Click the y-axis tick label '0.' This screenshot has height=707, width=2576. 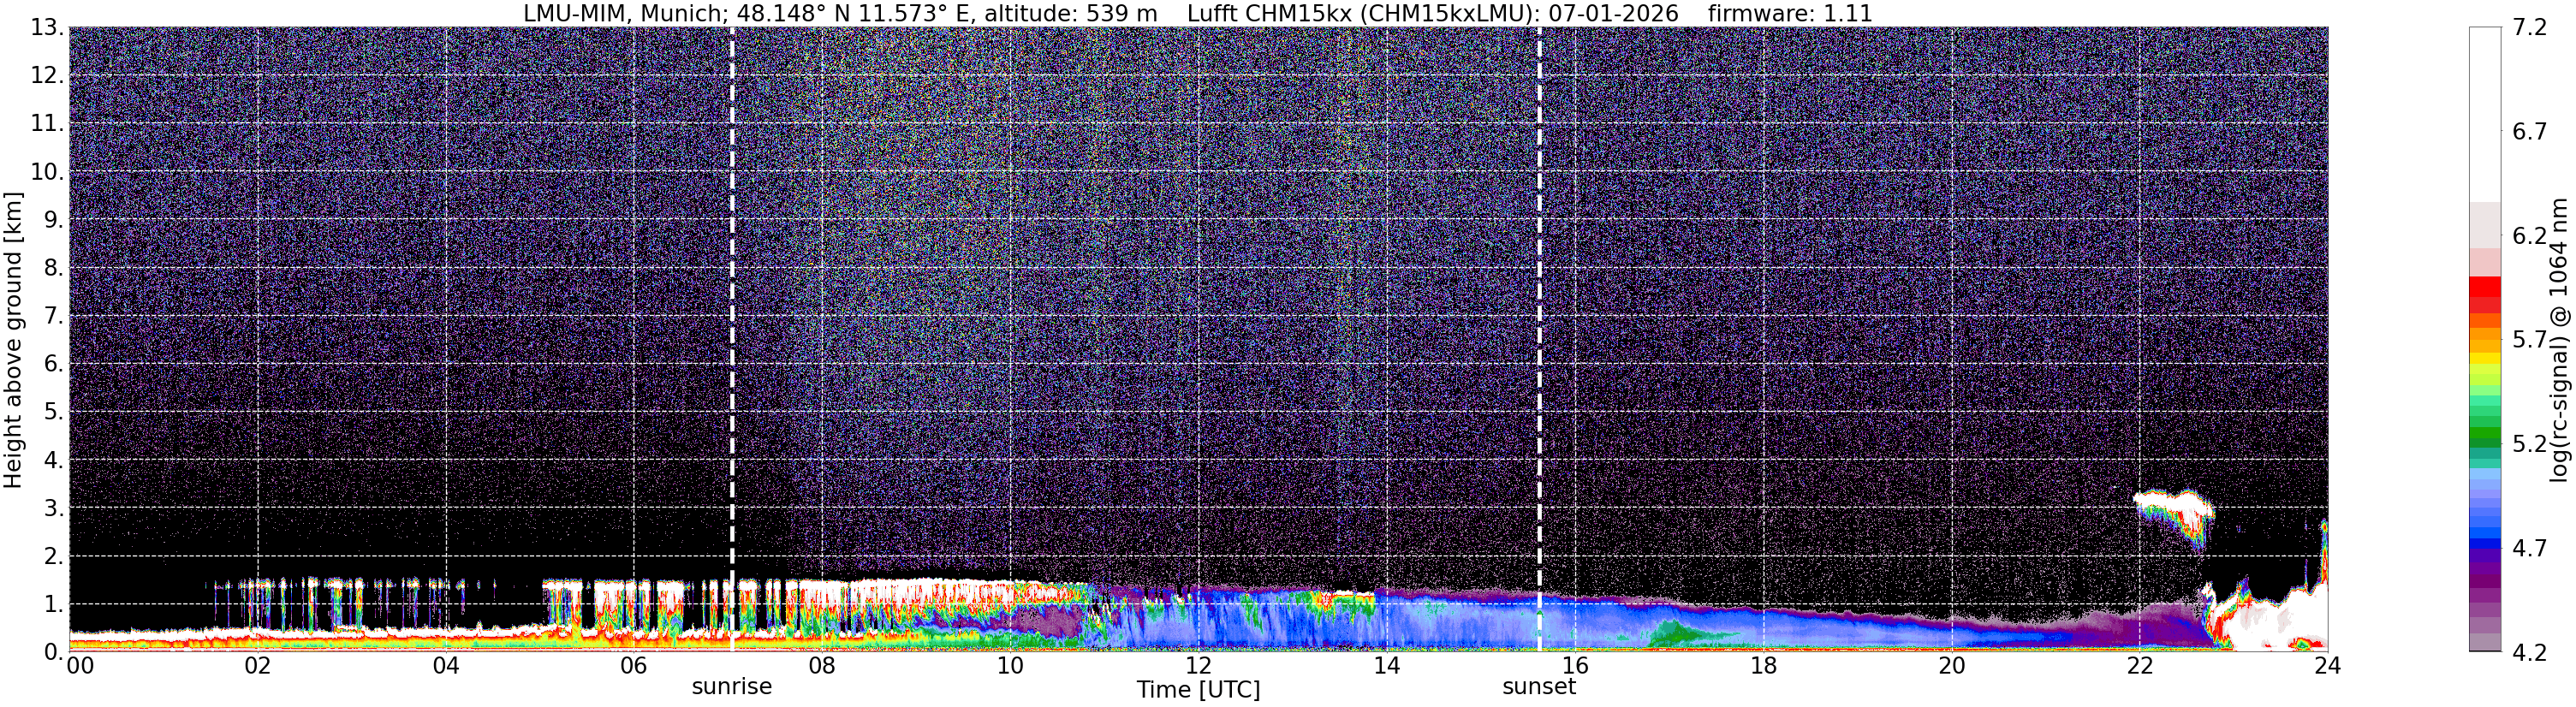point(54,652)
